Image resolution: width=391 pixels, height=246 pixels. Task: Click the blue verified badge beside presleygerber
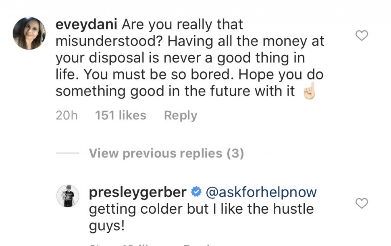coord(196,193)
